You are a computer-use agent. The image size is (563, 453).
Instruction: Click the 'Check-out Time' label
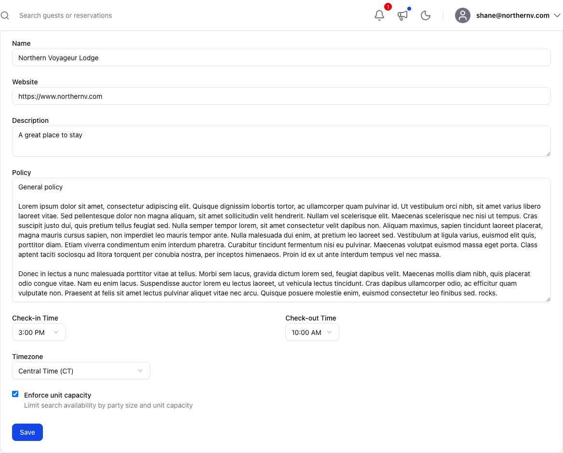[310, 318]
